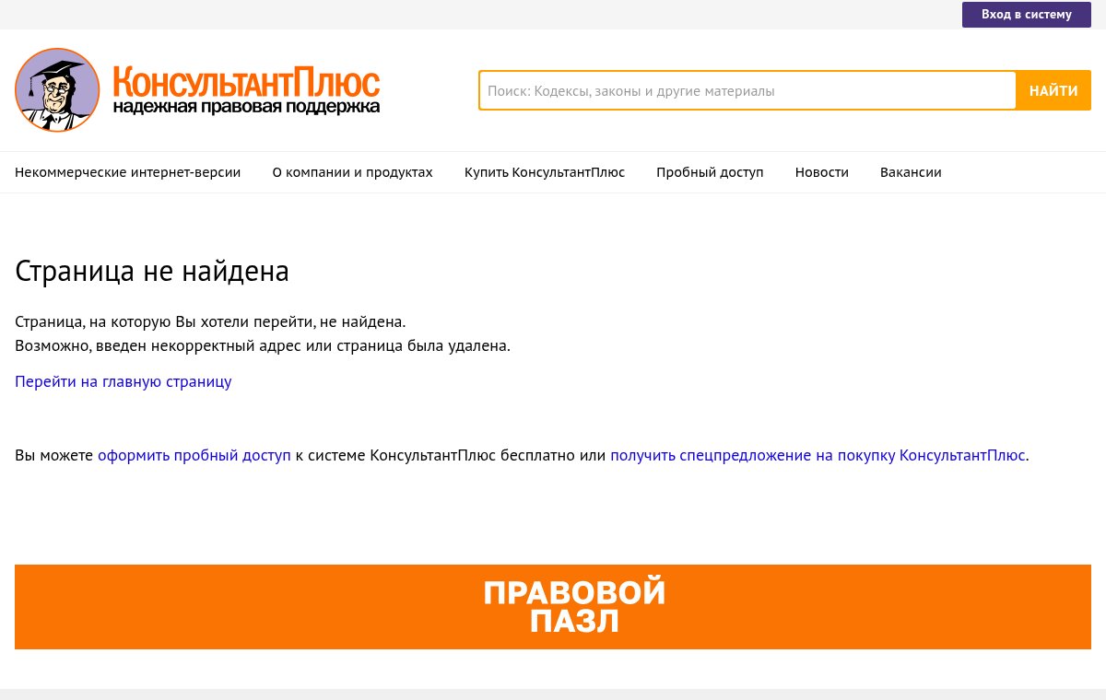Focus the Кодексы, законы search field

pos(747,91)
